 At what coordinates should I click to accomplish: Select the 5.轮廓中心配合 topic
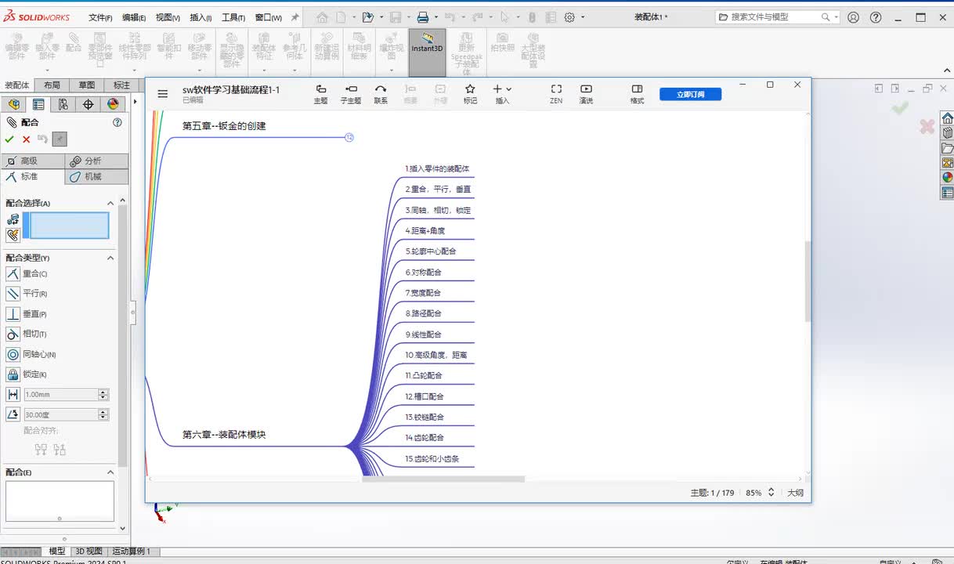click(x=431, y=251)
